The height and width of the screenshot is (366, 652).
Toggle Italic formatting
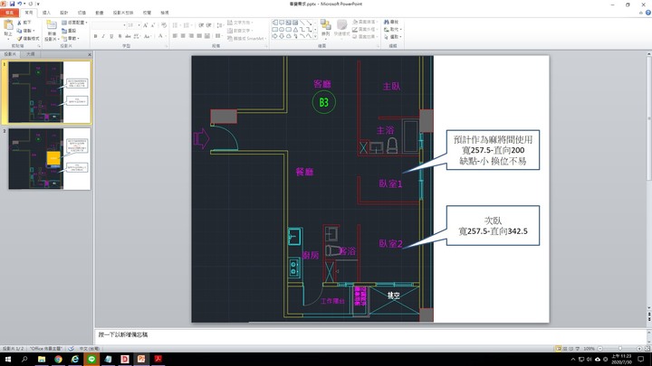point(103,36)
